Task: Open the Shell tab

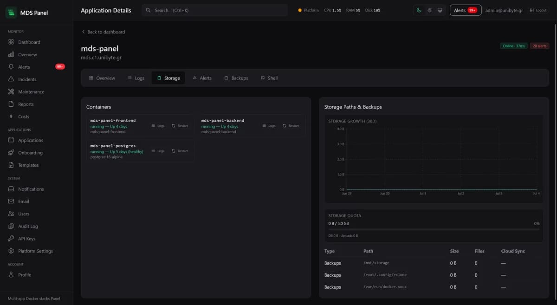Action: pyautogui.click(x=269, y=78)
